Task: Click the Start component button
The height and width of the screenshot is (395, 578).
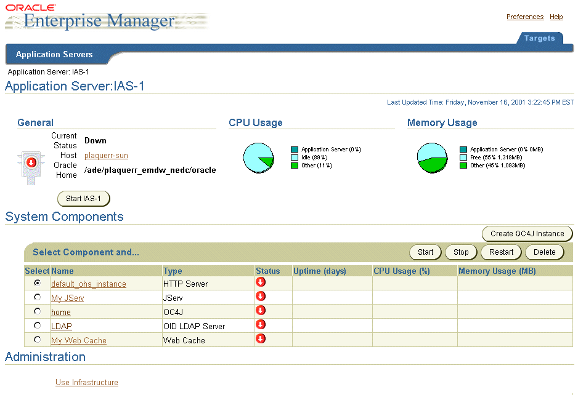Action: click(425, 252)
